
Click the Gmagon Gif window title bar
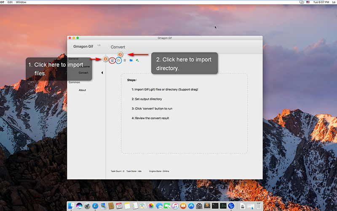click(x=165, y=38)
